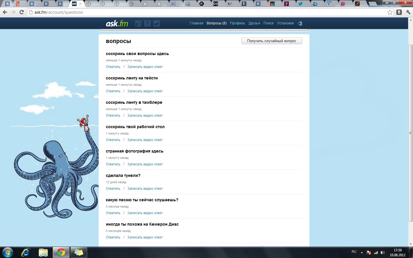This screenshot has height=258, width=413.
Task: Click Ответить under 'иногда ты похожа на Кемерон Диас'
Action: pos(113,237)
